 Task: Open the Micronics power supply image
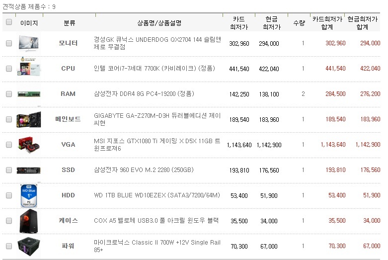pyautogui.click(x=29, y=247)
